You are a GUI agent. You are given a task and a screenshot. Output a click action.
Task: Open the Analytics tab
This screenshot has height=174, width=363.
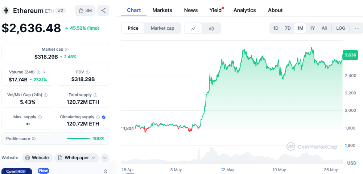[x=245, y=10]
